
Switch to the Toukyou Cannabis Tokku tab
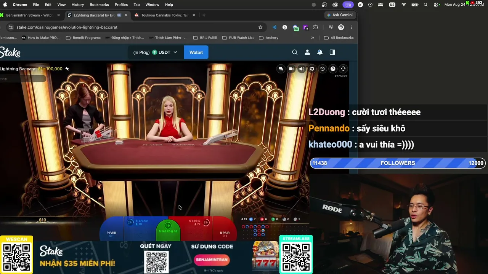[165, 15]
